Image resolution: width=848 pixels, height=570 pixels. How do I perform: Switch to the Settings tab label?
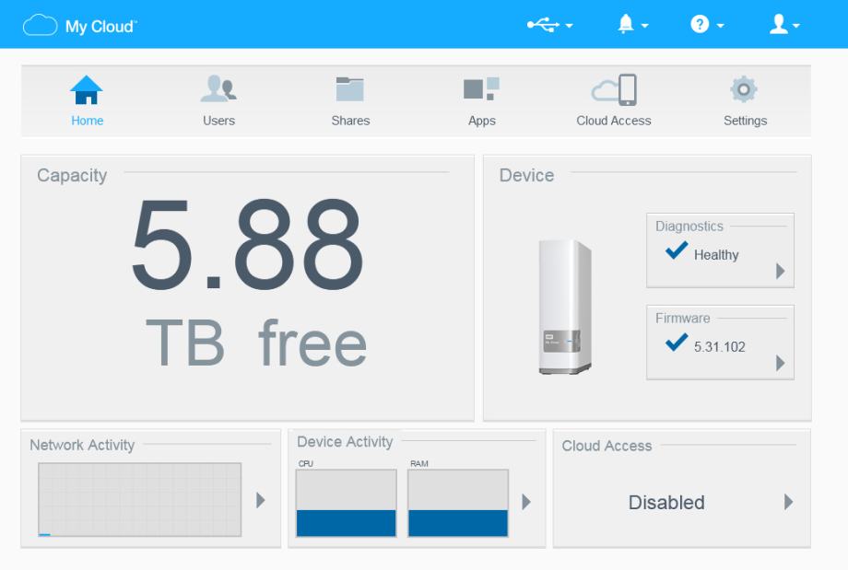[746, 121]
